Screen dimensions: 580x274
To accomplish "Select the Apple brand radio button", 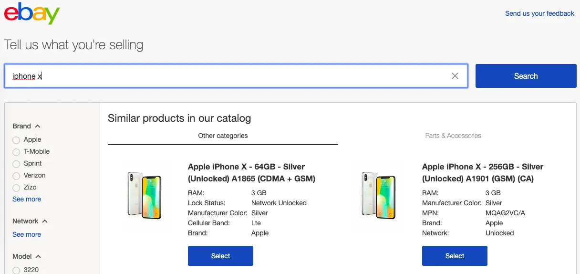I will (16, 140).
